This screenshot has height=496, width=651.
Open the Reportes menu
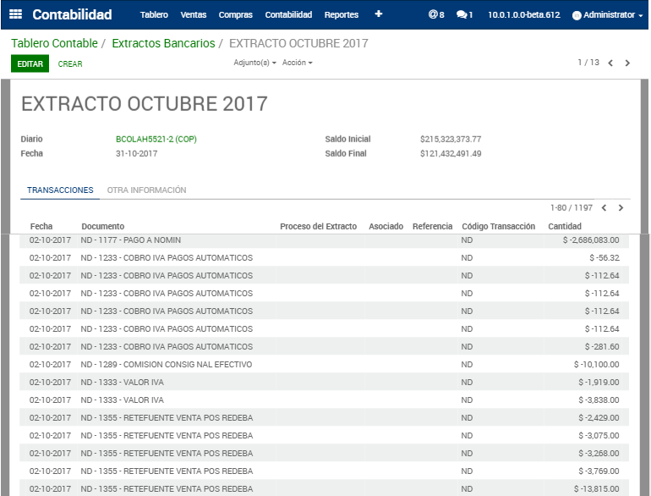click(341, 14)
